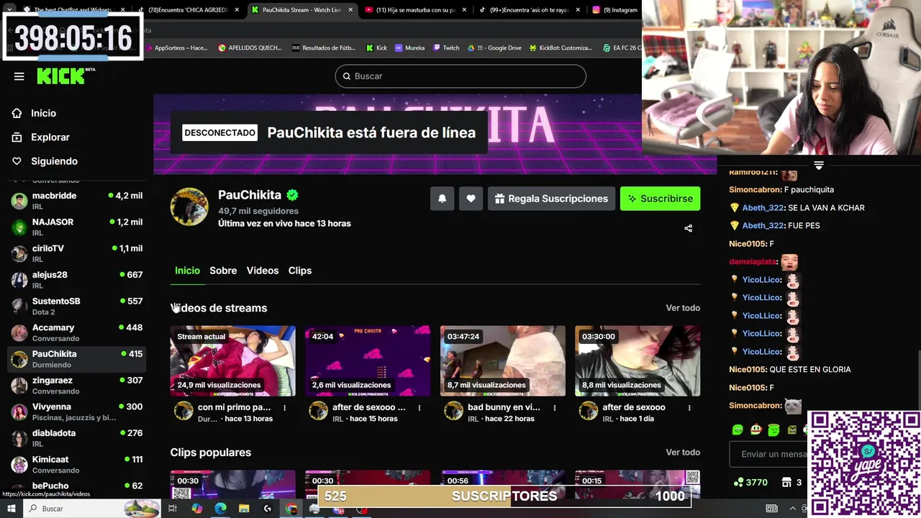This screenshot has width=921, height=518.
Task: Open the Mureka bookmark
Action: click(x=409, y=47)
